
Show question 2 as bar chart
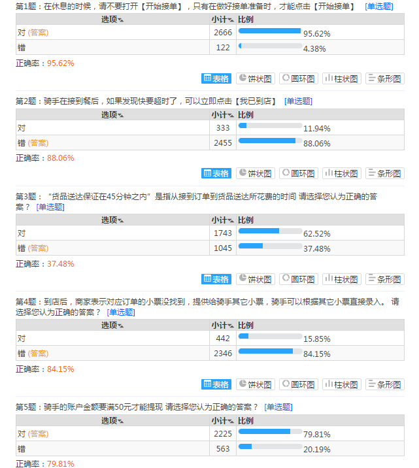(x=384, y=173)
